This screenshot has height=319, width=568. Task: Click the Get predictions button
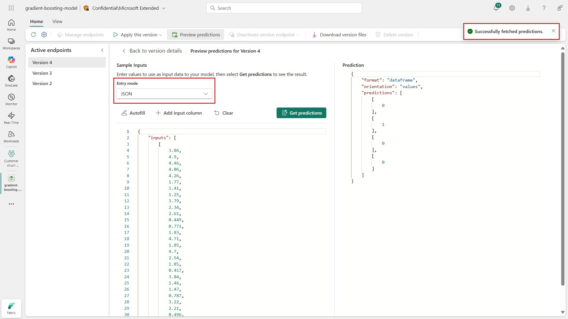pos(301,113)
